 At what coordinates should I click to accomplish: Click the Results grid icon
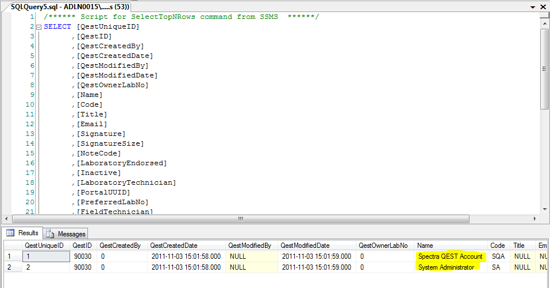coord(10,233)
